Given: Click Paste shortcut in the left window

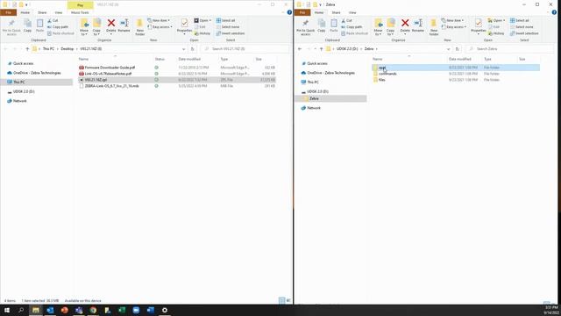Looking at the screenshot, I should click(60, 33).
